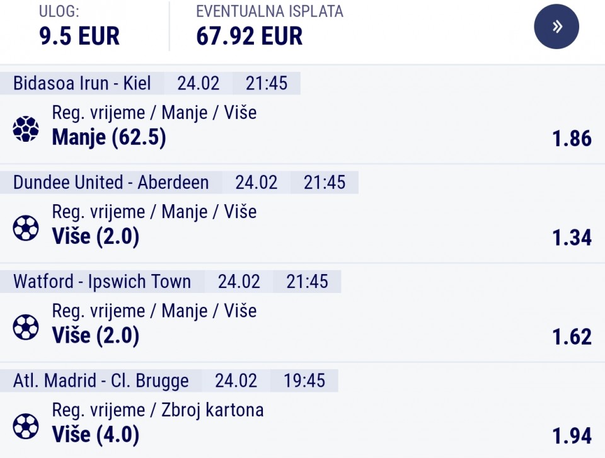Open the Dundee United - Aberdeen match
This screenshot has height=458, width=605.
point(111,183)
